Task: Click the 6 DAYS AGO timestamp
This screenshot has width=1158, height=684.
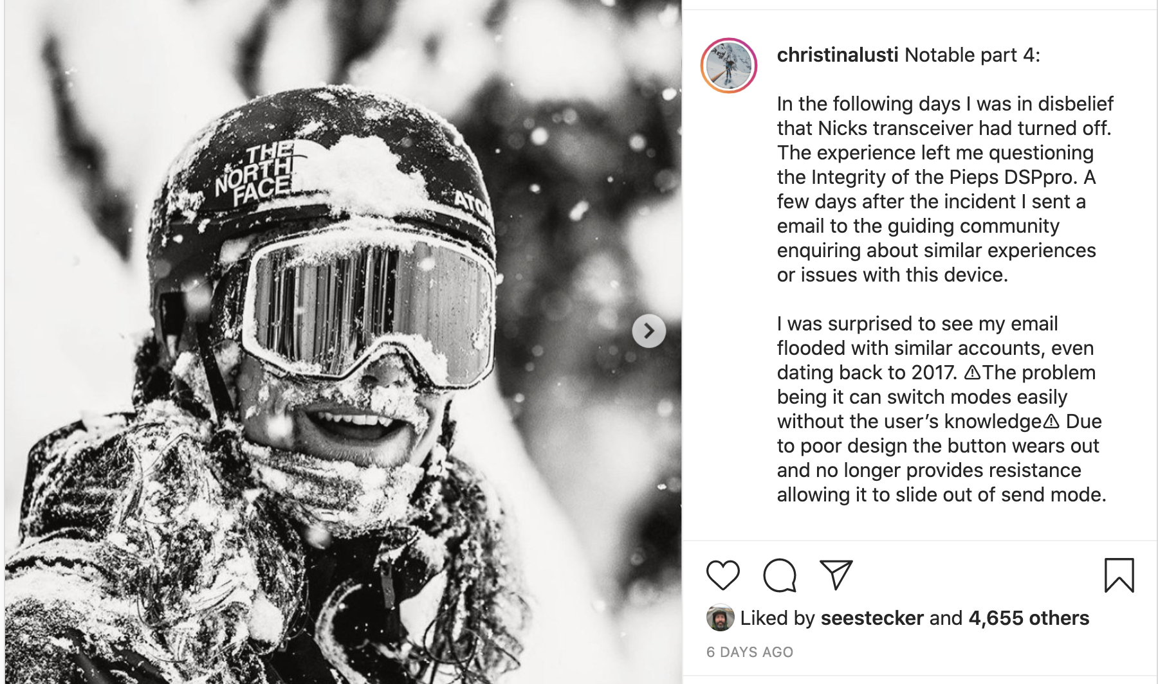Action: 749,652
